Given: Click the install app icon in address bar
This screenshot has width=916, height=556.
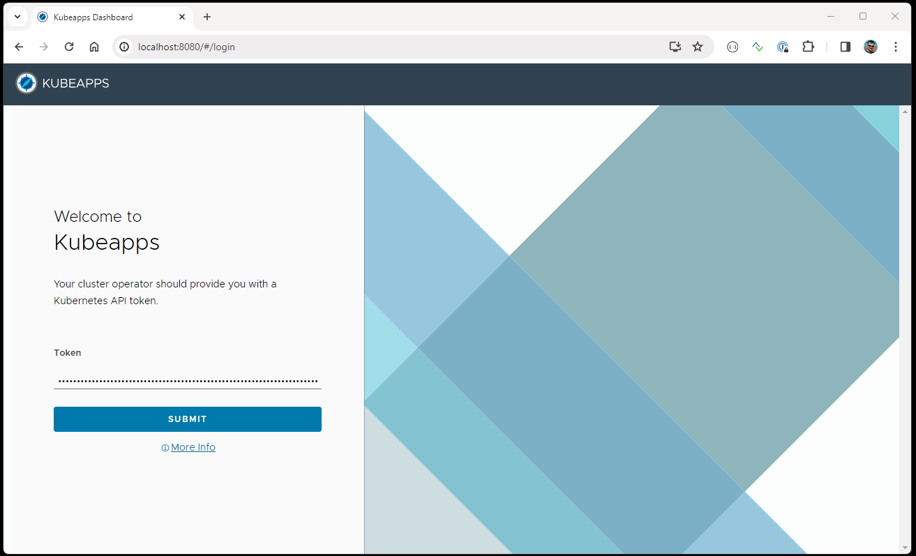Looking at the screenshot, I should tap(675, 47).
